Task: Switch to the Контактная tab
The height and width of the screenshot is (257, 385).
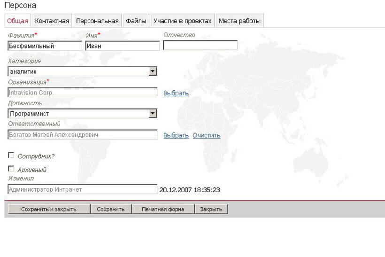Action: (52, 21)
